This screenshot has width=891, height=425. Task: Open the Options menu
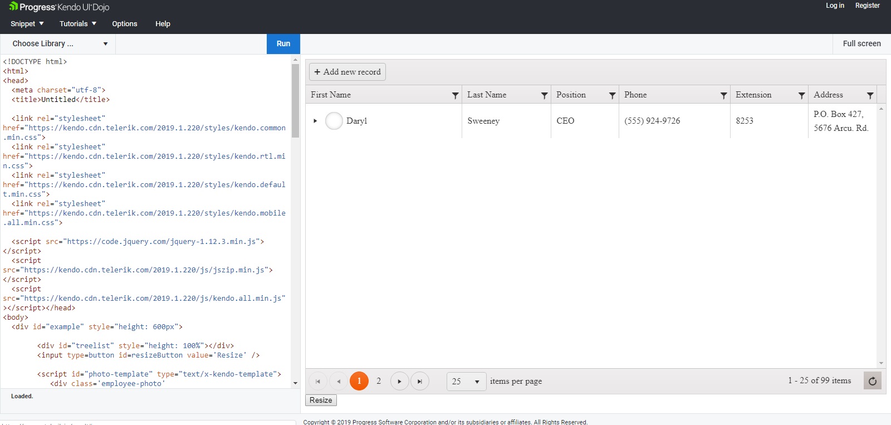click(x=125, y=24)
